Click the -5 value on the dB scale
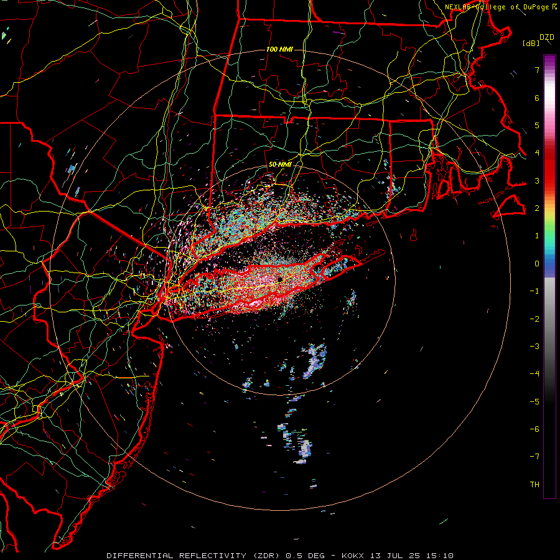 pyautogui.click(x=534, y=402)
